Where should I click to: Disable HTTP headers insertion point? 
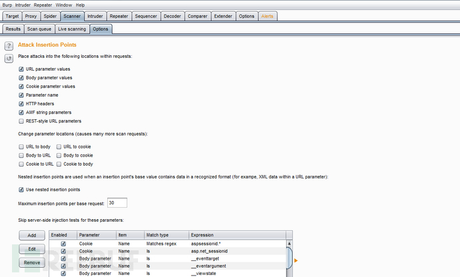pos(21,104)
